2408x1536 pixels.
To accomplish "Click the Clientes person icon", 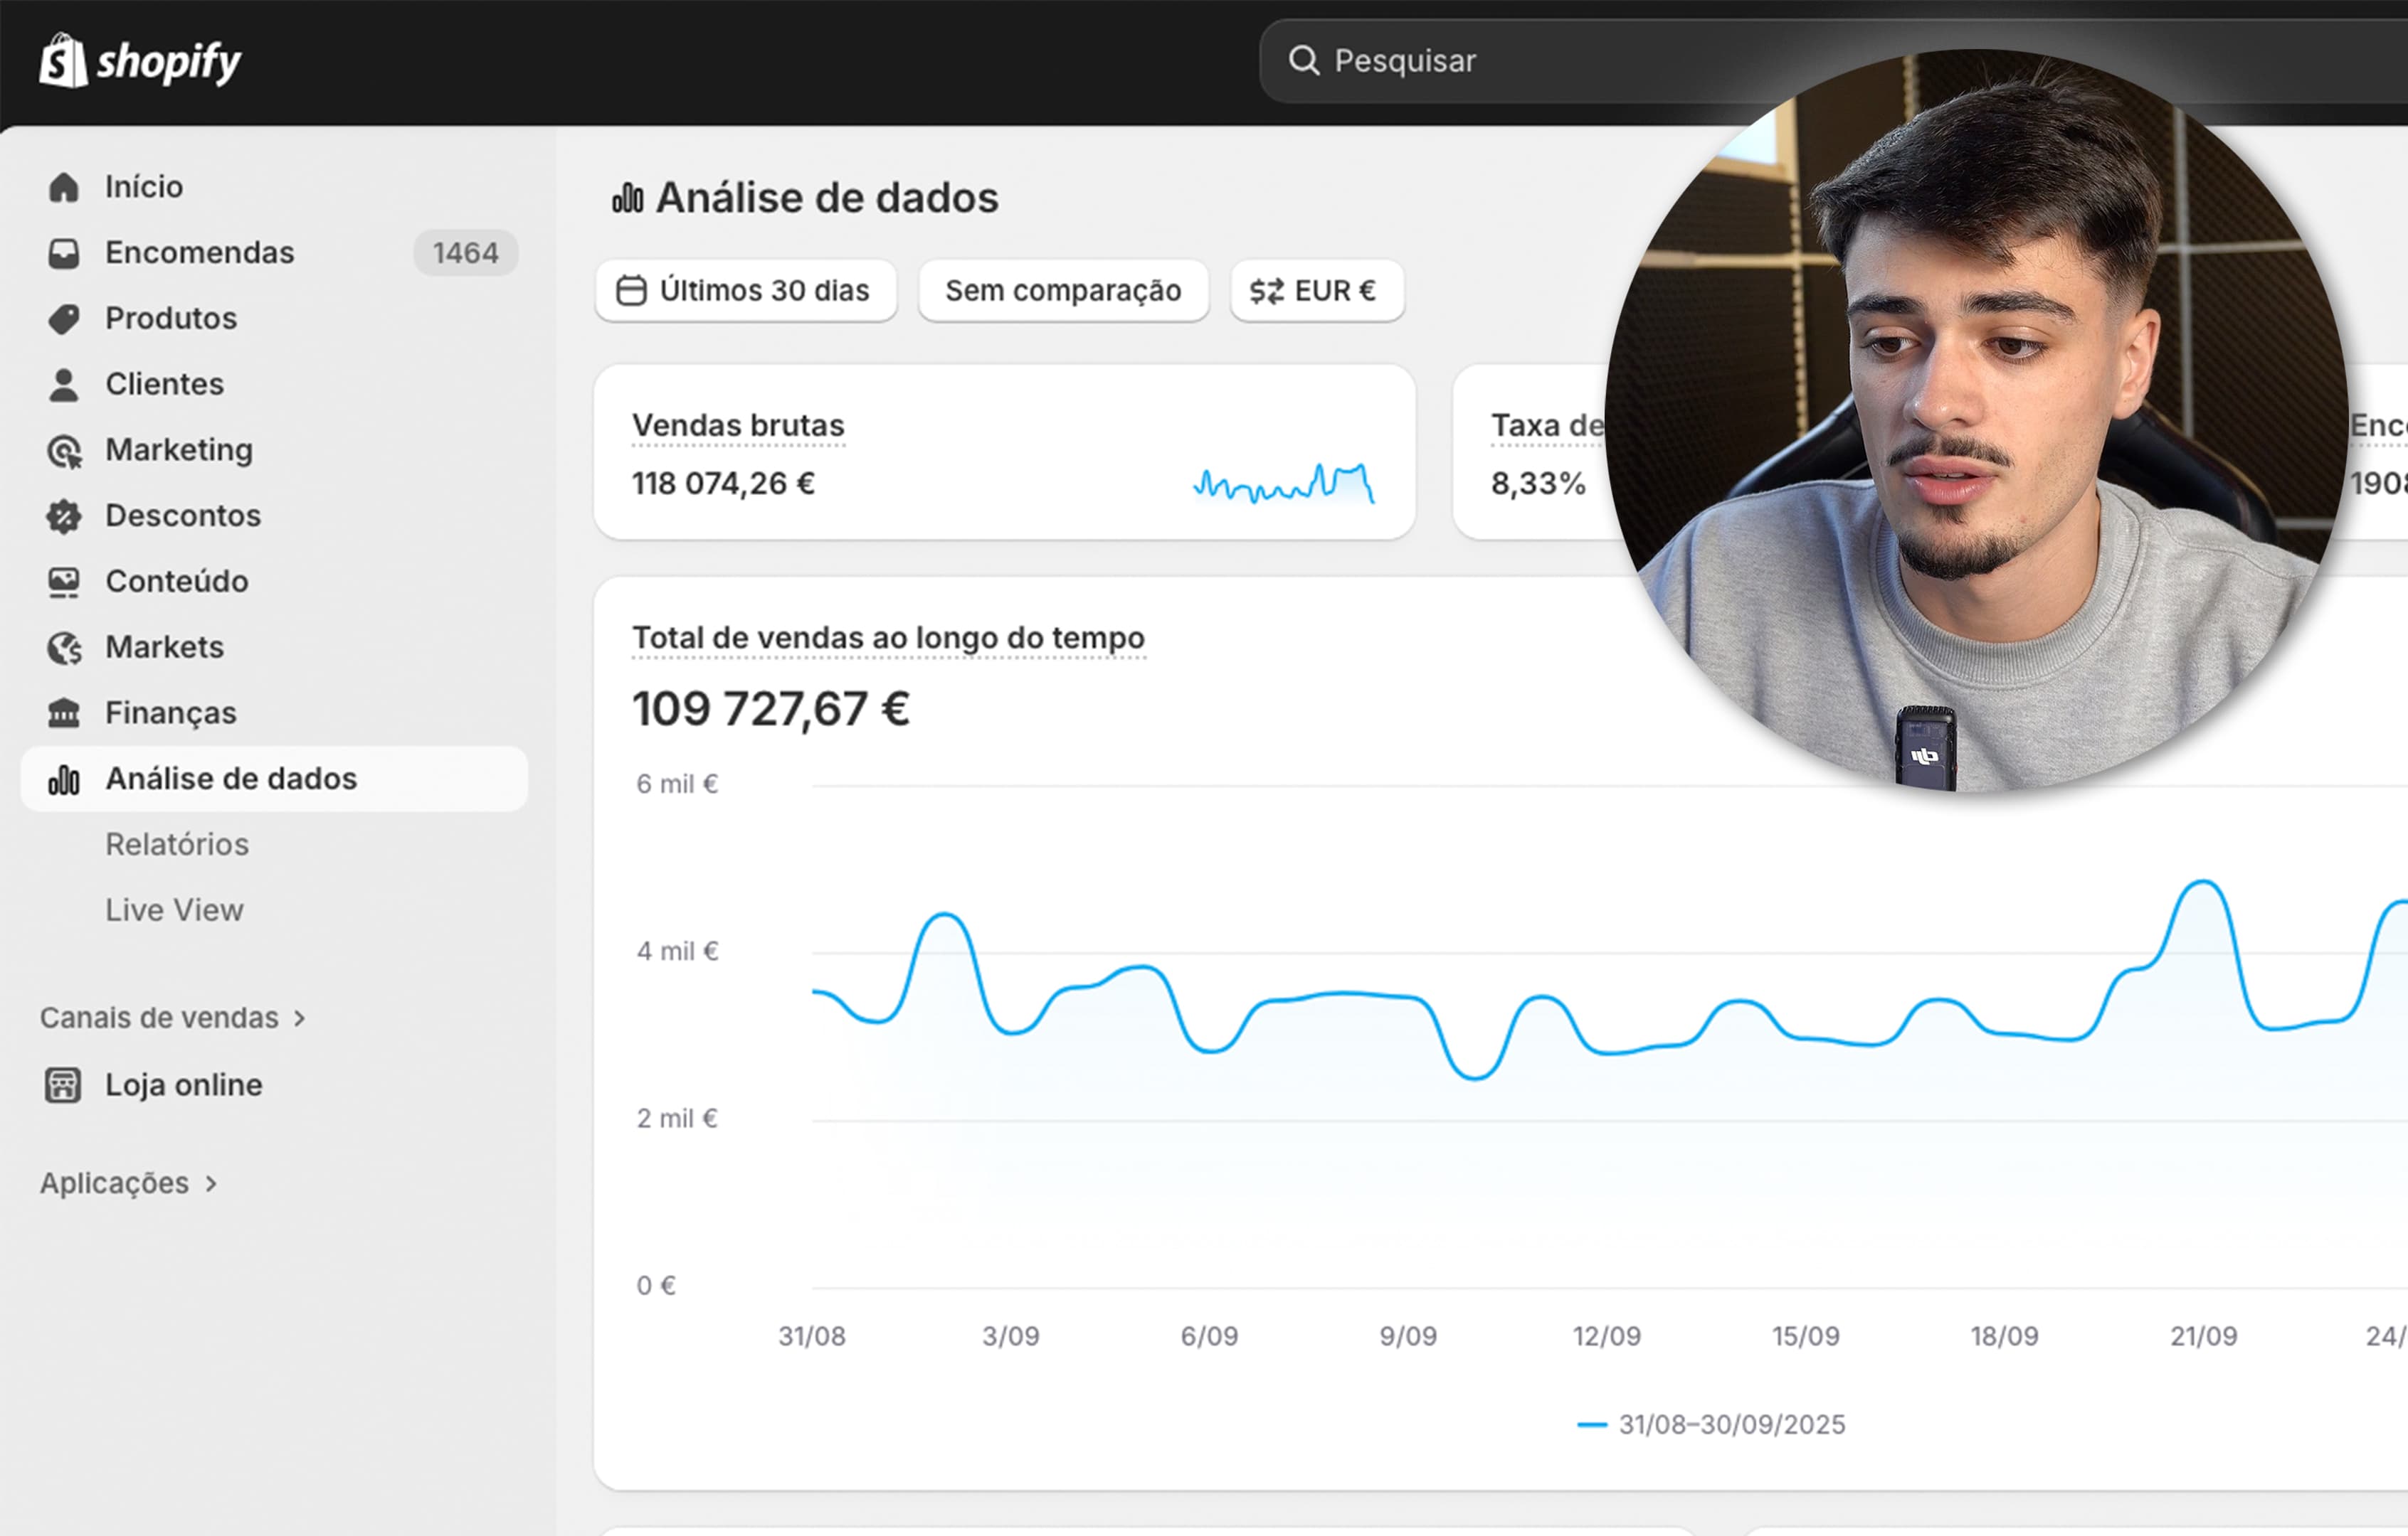I will click(64, 385).
